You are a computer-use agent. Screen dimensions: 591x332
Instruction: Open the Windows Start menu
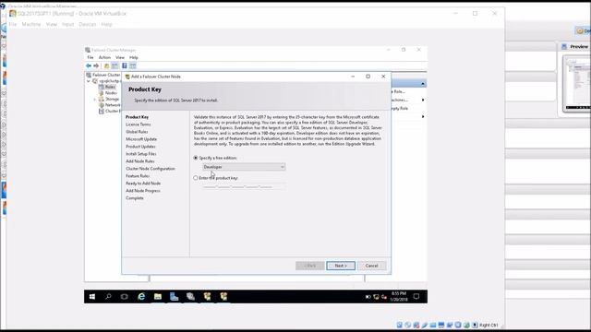[x=92, y=297]
